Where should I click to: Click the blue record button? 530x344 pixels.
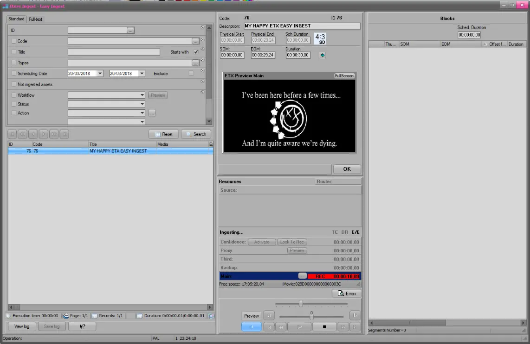(251, 327)
